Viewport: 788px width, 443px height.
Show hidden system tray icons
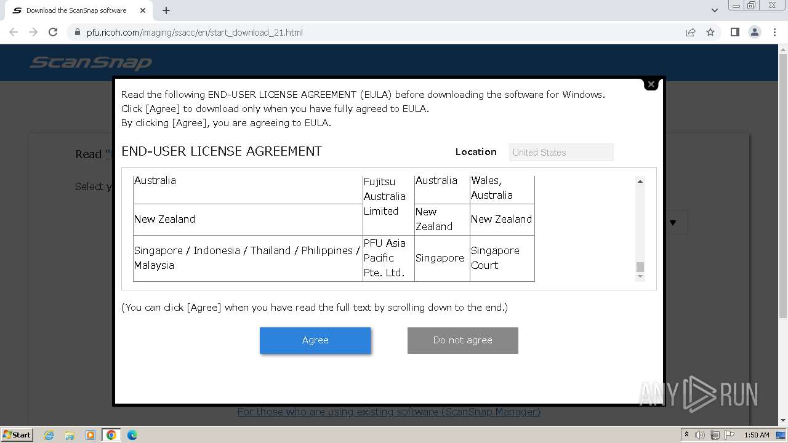(x=687, y=435)
